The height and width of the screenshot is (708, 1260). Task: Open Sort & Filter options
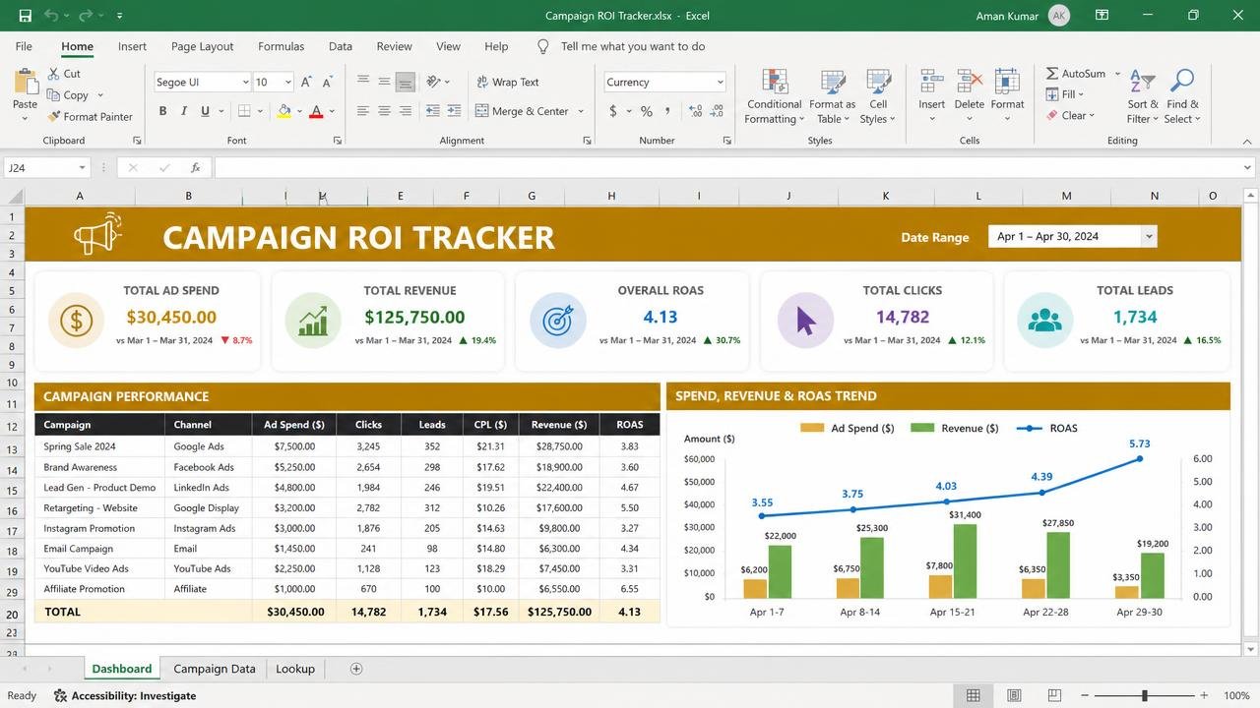(1142, 96)
